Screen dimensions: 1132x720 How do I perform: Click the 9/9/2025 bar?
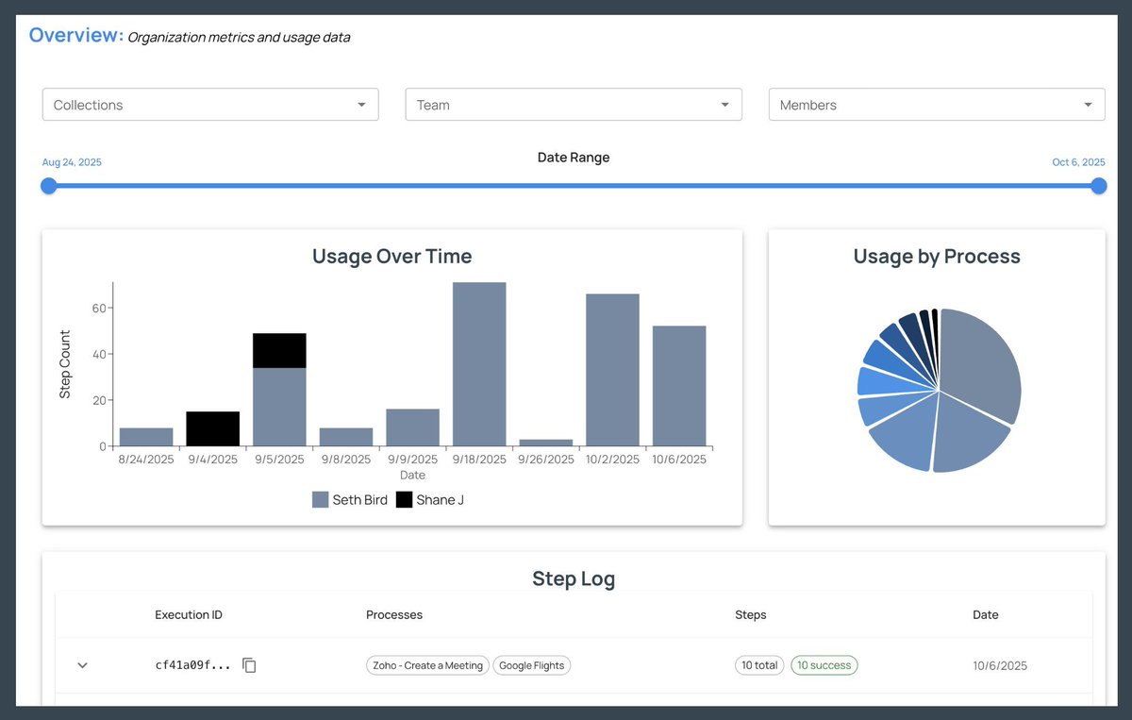(412, 427)
